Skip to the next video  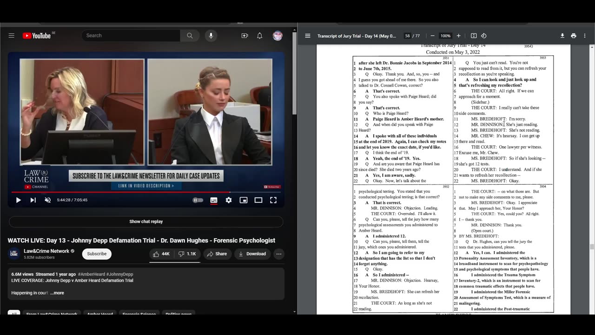coord(33,200)
